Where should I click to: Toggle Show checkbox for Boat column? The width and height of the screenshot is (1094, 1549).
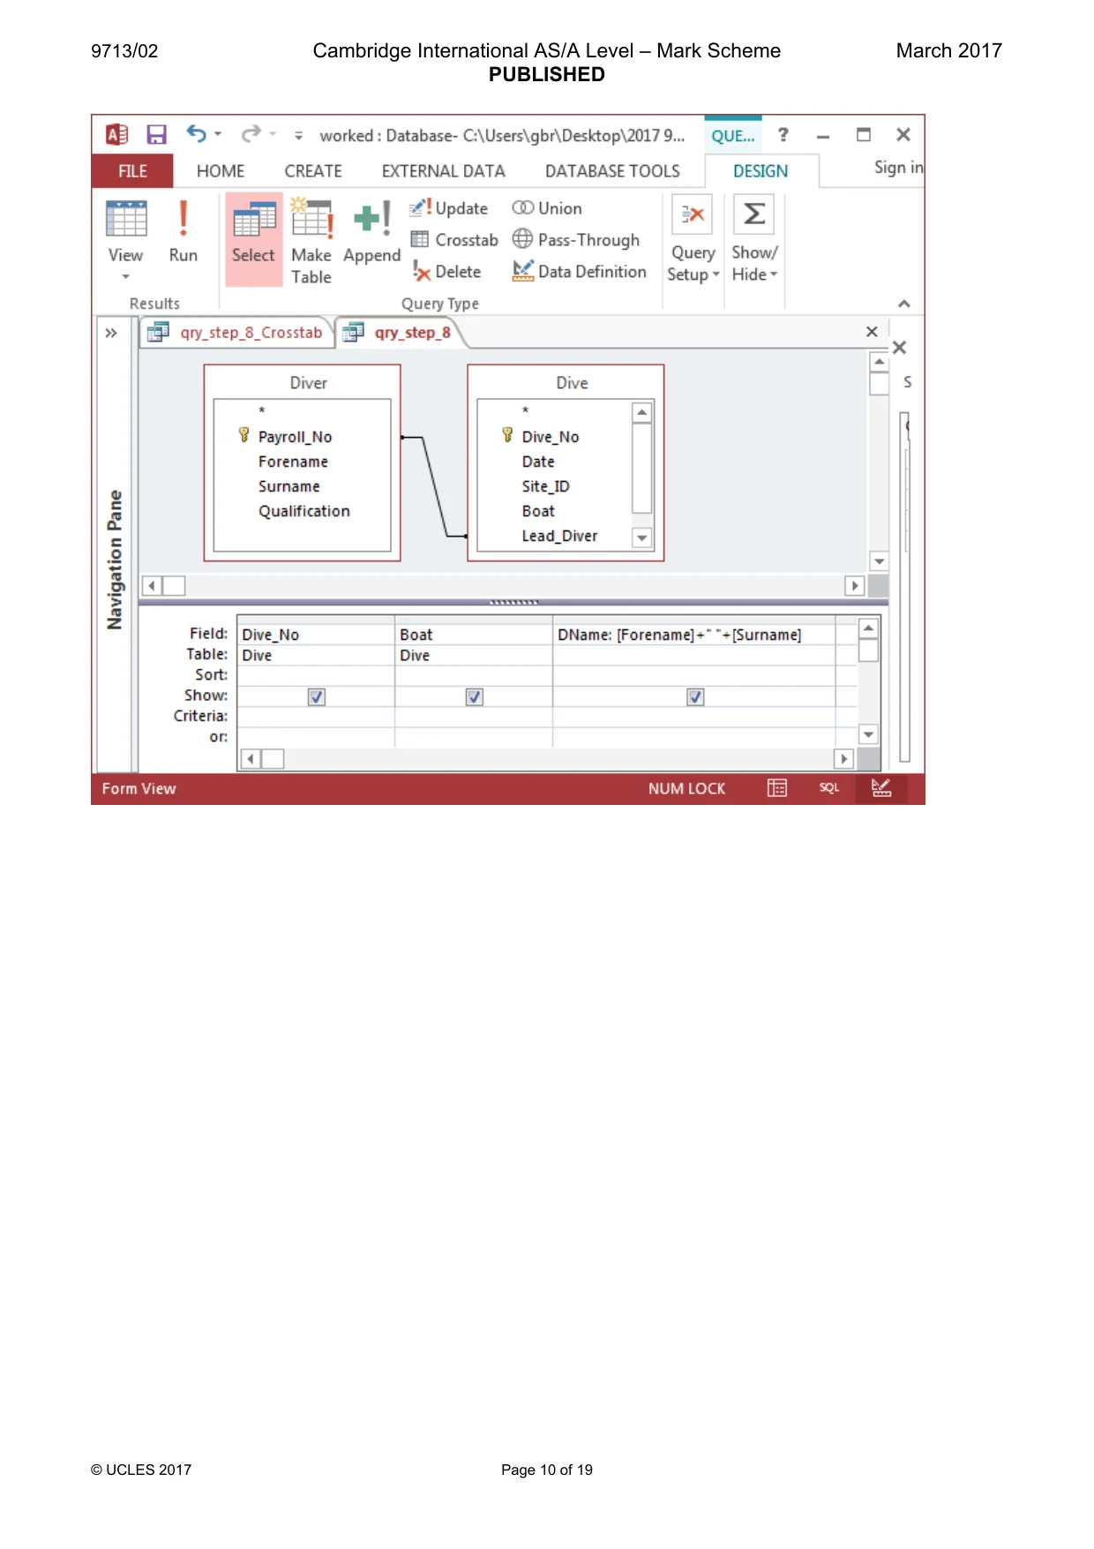pyautogui.click(x=475, y=697)
